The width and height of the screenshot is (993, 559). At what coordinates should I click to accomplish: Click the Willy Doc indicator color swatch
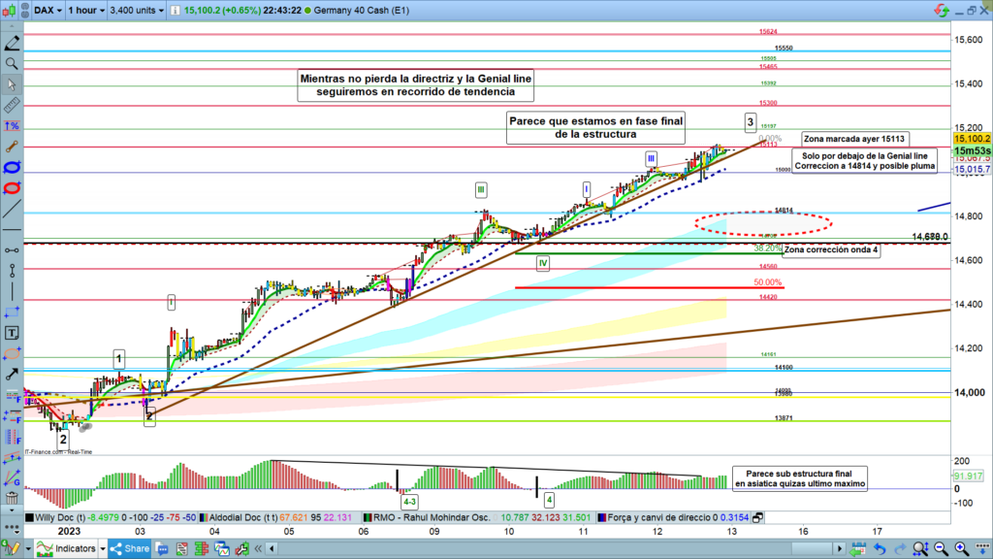(x=29, y=517)
